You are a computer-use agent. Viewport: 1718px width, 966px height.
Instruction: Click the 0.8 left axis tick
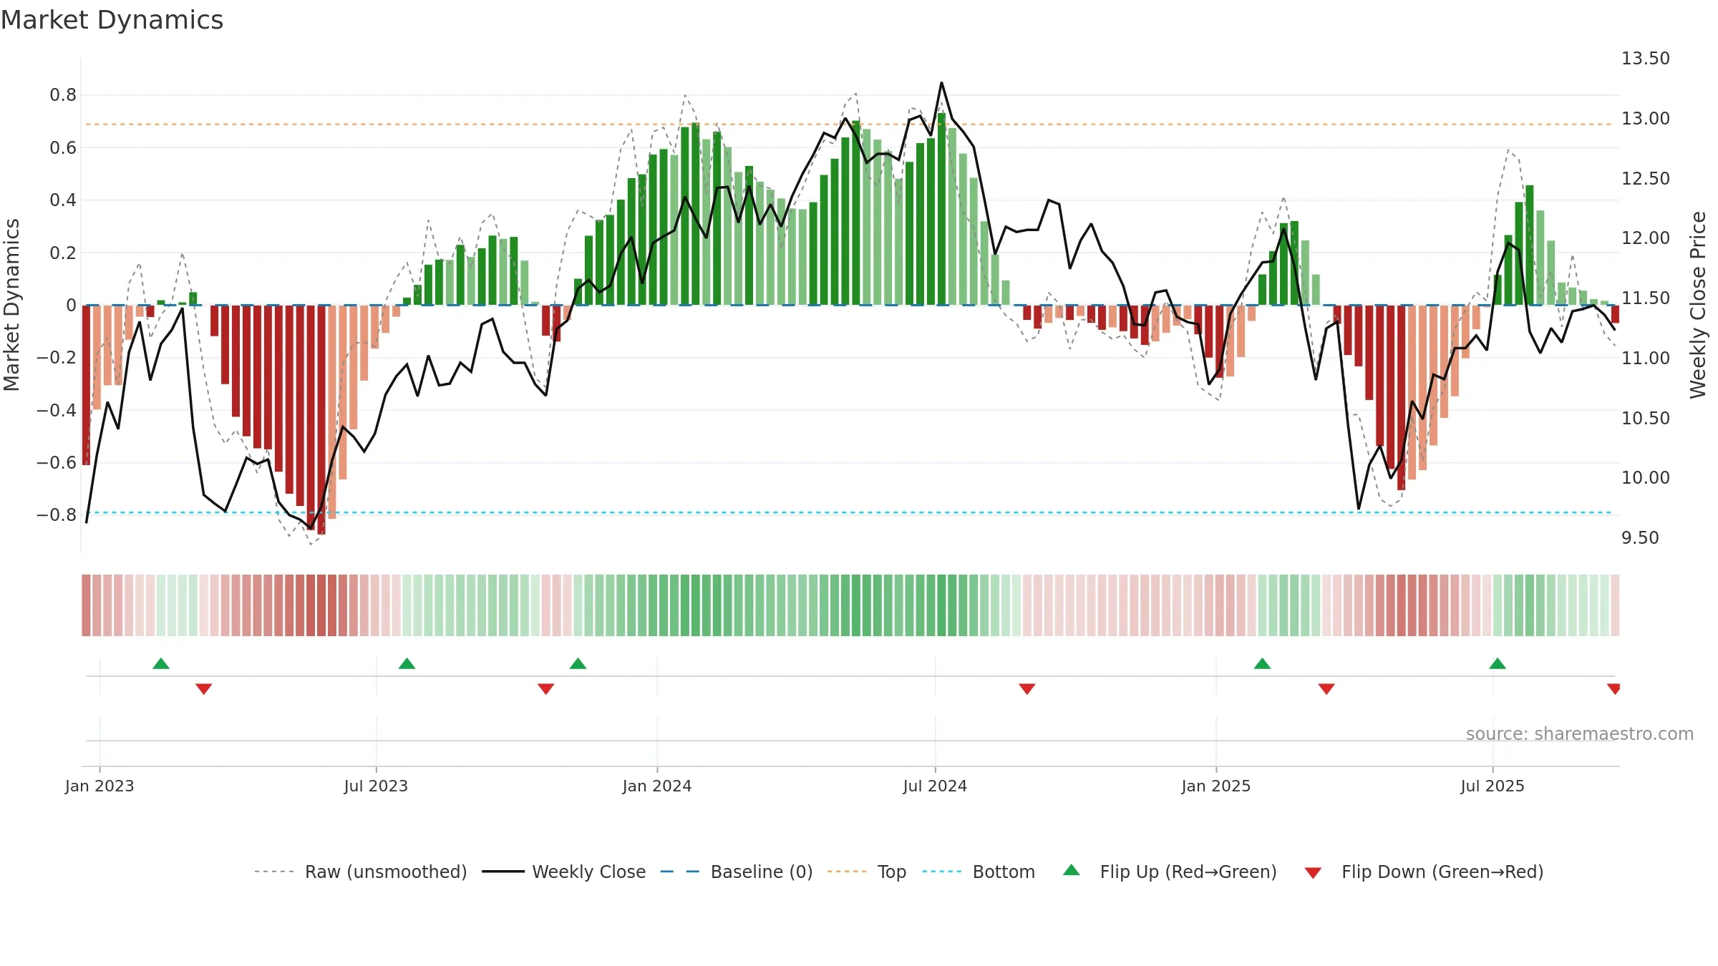point(63,95)
